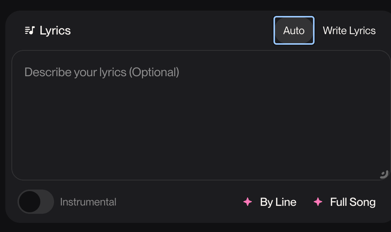Click the pink sparkle beside Full Song
The width and height of the screenshot is (391, 232).
[318, 202]
